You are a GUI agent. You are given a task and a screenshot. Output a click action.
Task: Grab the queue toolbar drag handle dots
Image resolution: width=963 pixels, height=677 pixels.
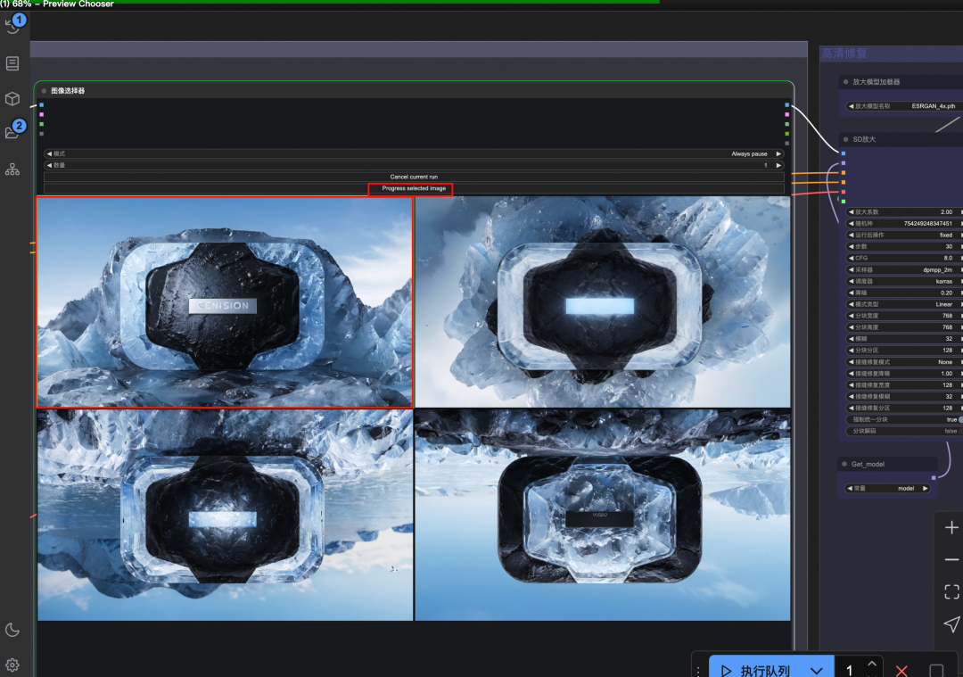pos(698,671)
